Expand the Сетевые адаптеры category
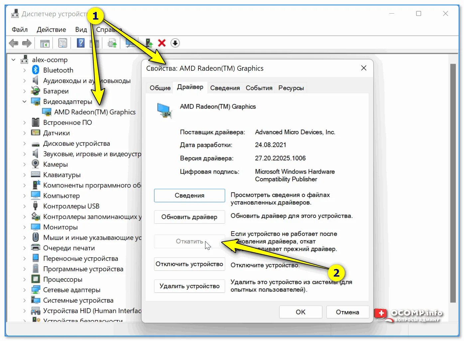The height and width of the screenshot is (341, 464). [x=24, y=290]
